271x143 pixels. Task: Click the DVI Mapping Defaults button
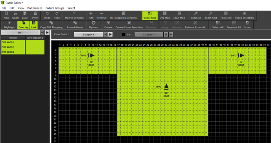[x=124, y=15]
